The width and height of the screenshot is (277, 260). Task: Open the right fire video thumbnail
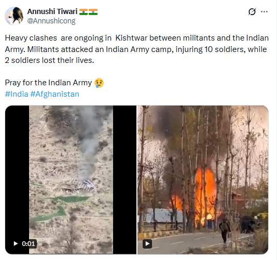click(x=203, y=180)
